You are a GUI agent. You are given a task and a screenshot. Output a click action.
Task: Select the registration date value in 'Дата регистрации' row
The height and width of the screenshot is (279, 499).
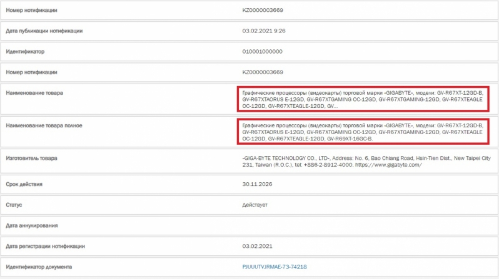(x=257, y=247)
